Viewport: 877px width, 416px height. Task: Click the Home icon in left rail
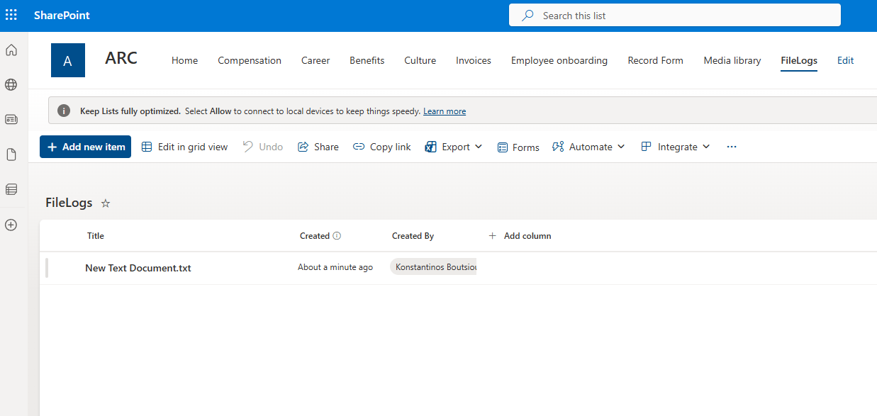[x=11, y=50]
